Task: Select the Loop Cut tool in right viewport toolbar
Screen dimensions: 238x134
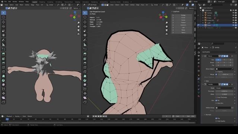Action: pos(85,67)
